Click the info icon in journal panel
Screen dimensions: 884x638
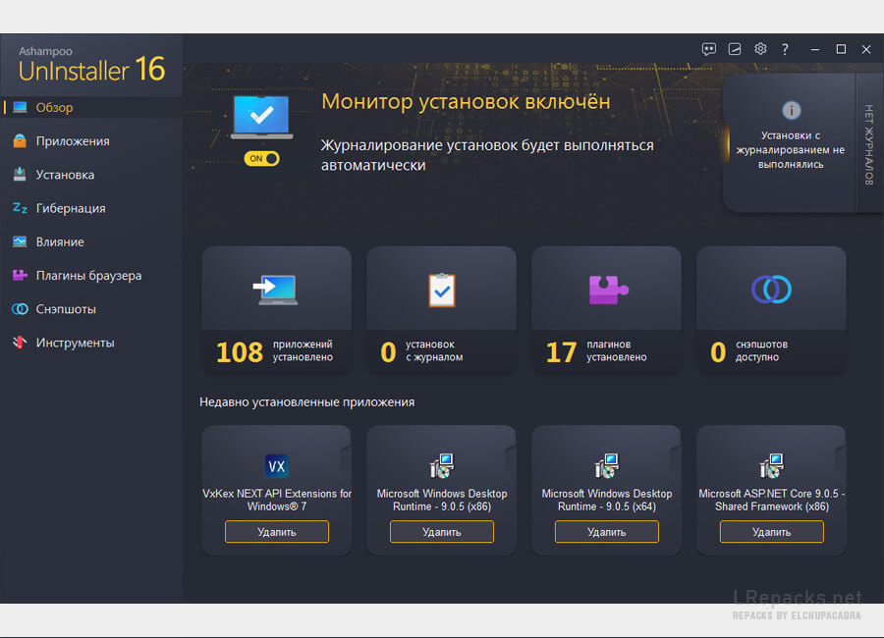coord(791,110)
